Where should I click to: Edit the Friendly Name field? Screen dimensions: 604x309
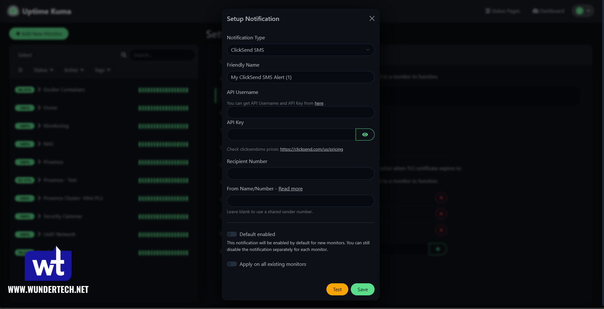[300, 77]
